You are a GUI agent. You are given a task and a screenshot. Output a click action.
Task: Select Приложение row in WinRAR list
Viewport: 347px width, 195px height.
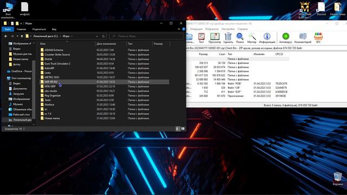[x=237, y=96]
